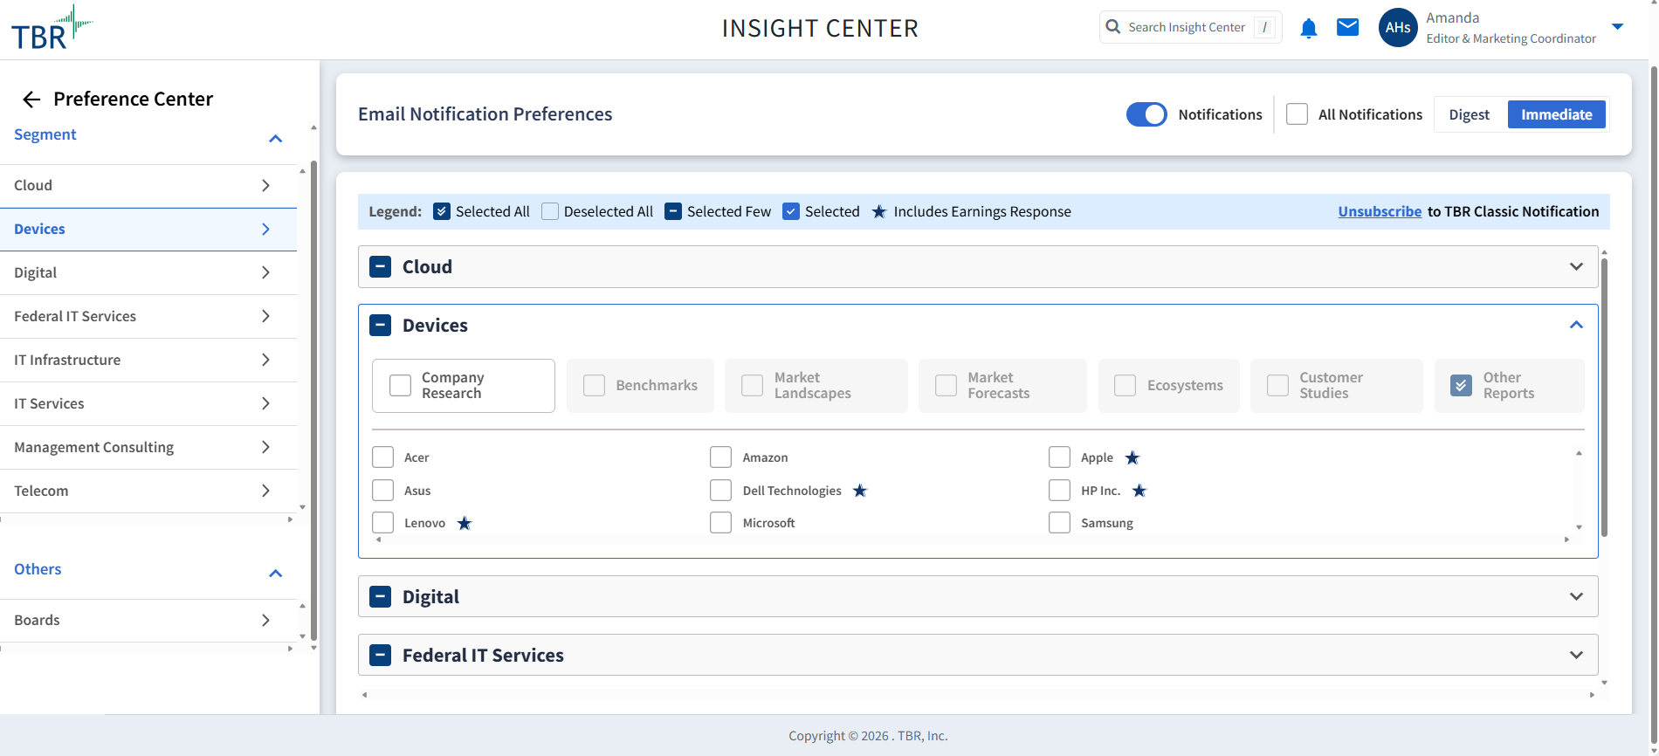Click the notification bell icon
1659x756 pixels.
click(x=1308, y=29)
